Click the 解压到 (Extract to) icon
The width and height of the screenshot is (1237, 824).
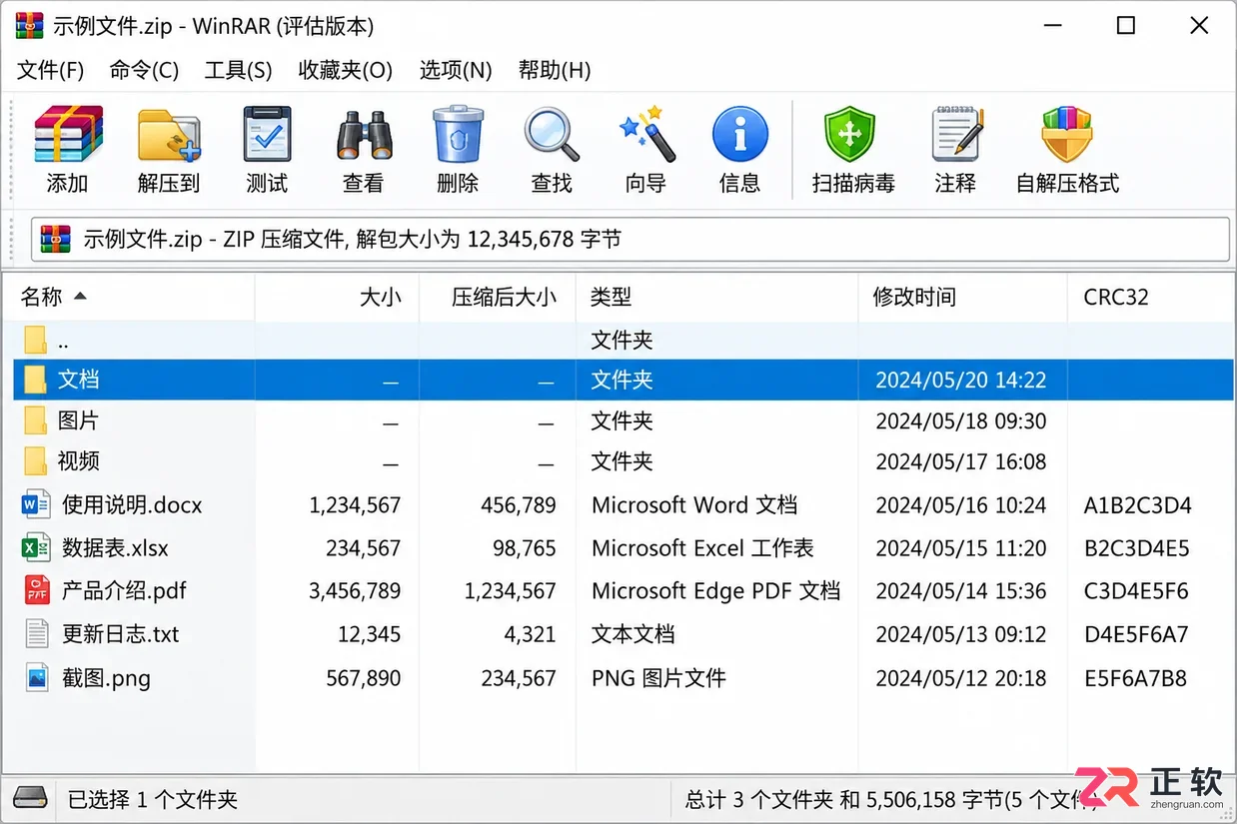tap(169, 135)
